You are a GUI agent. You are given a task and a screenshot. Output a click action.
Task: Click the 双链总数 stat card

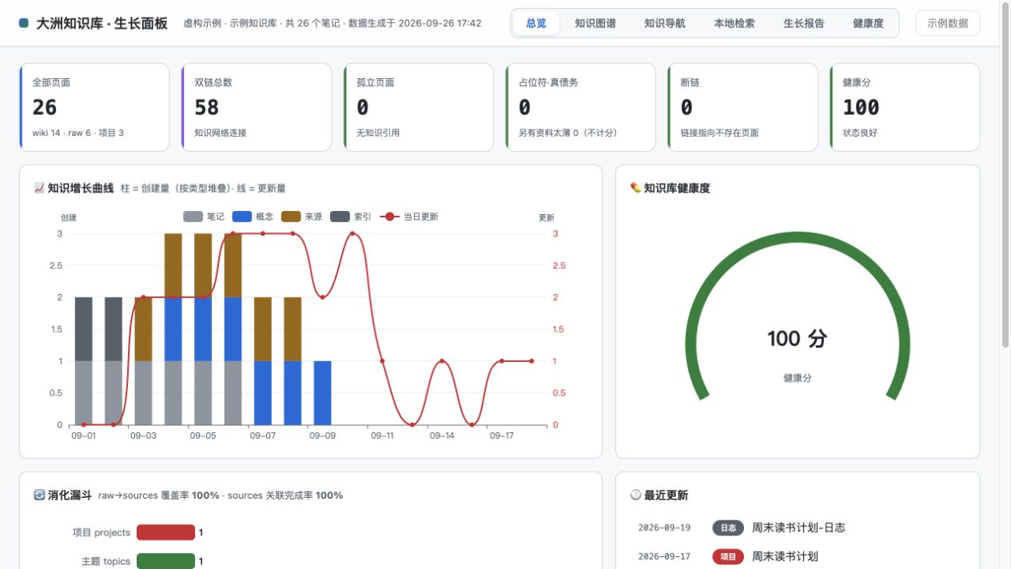coord(257,107)
